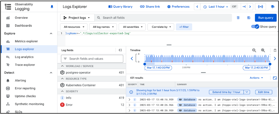Collapse WORKLOAD / SERVICE group

(62, 66)
